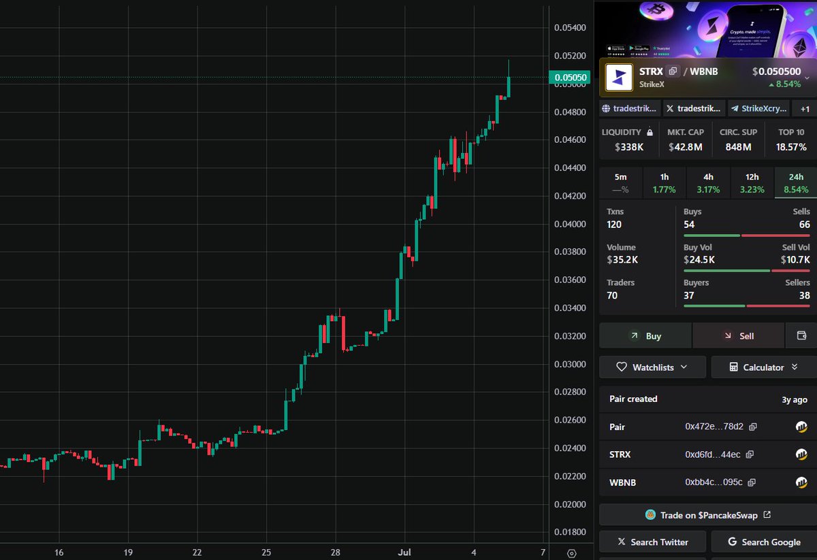Open explorer icon in the WBNB row
This screenshot has width=817, height=560.
[x=801, y=482]
